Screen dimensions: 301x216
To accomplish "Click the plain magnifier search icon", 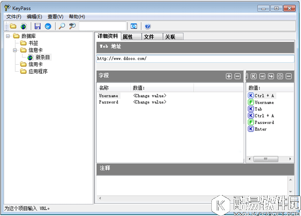I will [62, 26].
